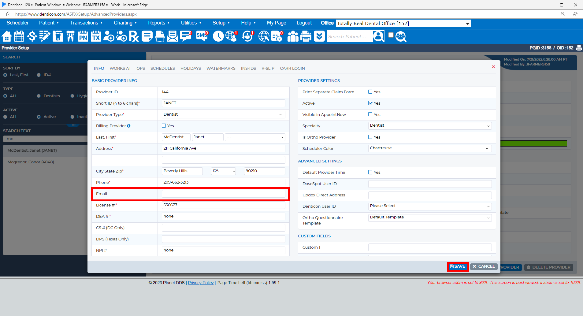The image size is (583, 316).
Task: Open the globe with person icon
Action: pos(231,36)
